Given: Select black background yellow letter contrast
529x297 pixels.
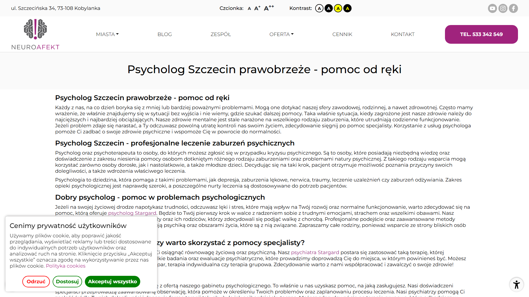Looking at the screenshot, I should [x=347, y=8].
